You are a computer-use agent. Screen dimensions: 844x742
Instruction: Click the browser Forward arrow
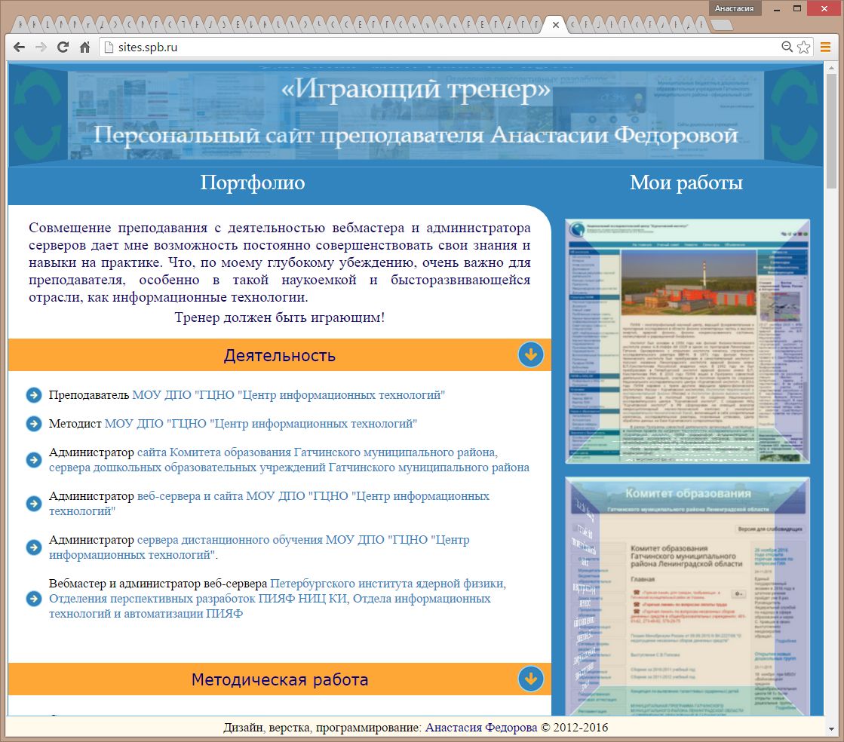pos(41,48)
